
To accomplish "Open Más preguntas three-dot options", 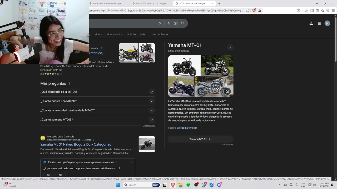I will (x=70, y=83).
